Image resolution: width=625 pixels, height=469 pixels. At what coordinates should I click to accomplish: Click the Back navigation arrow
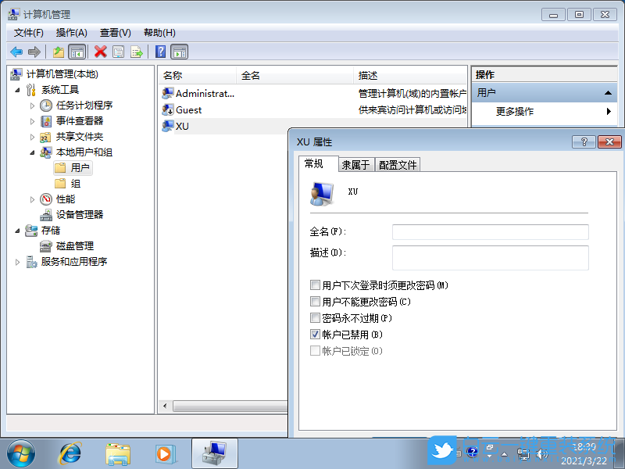(x=16, y=52)
